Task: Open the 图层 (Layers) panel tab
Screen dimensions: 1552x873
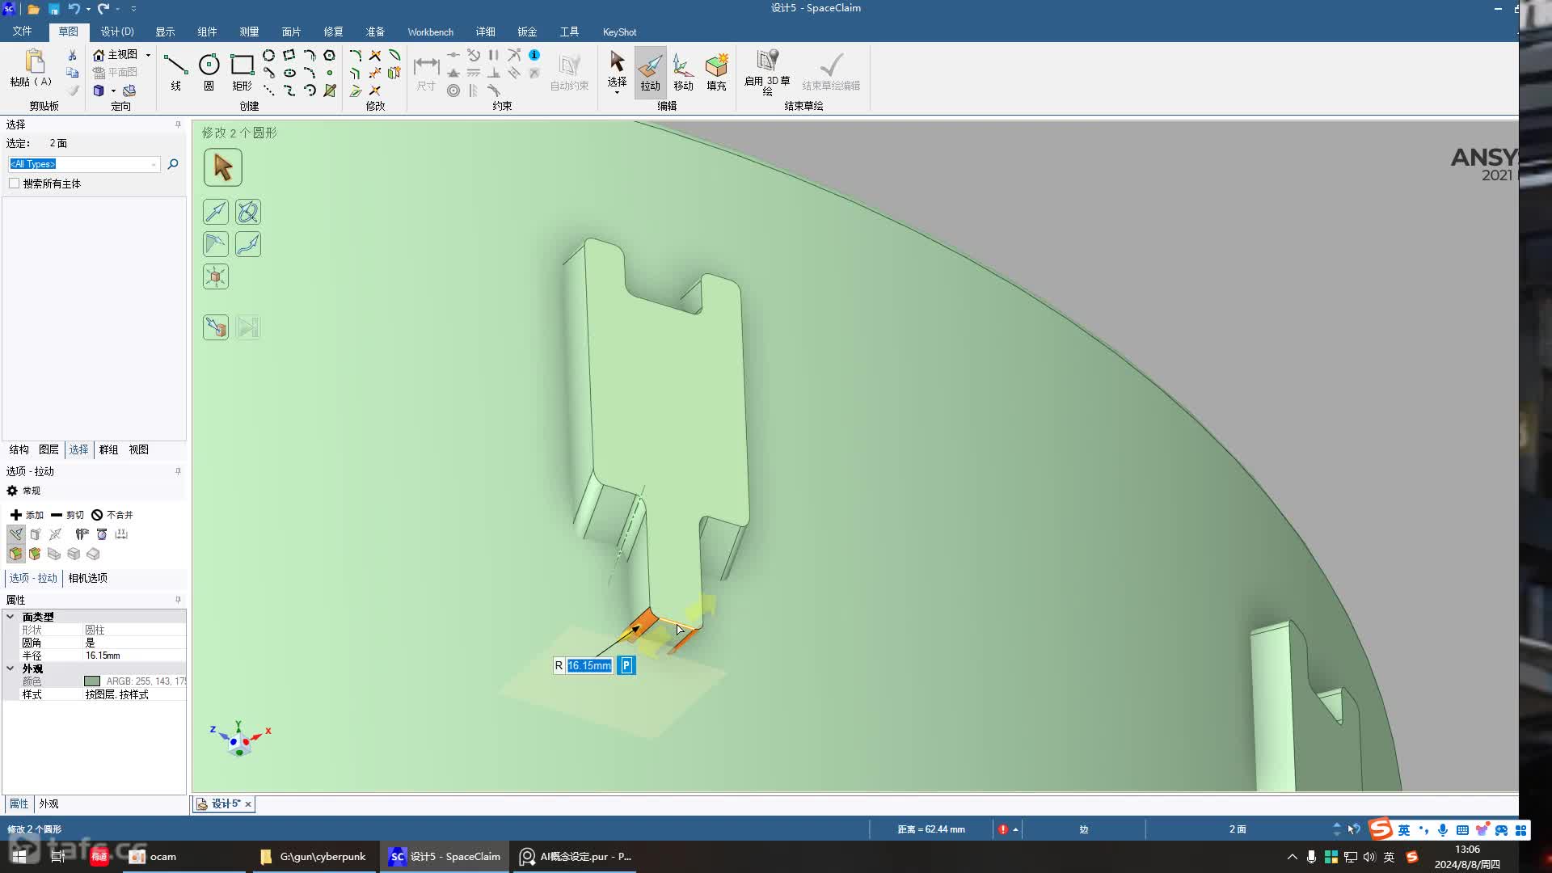Action: coord(48,449)
